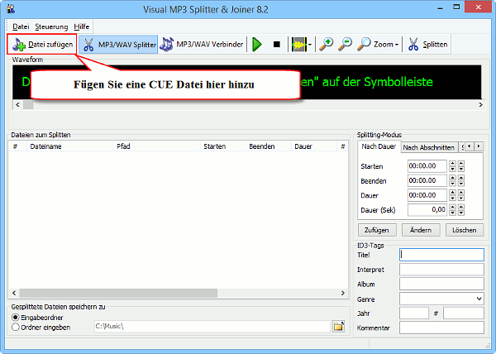Focus the Kommentar field
The height and width of the screenshot is (354, 496).
441,328
